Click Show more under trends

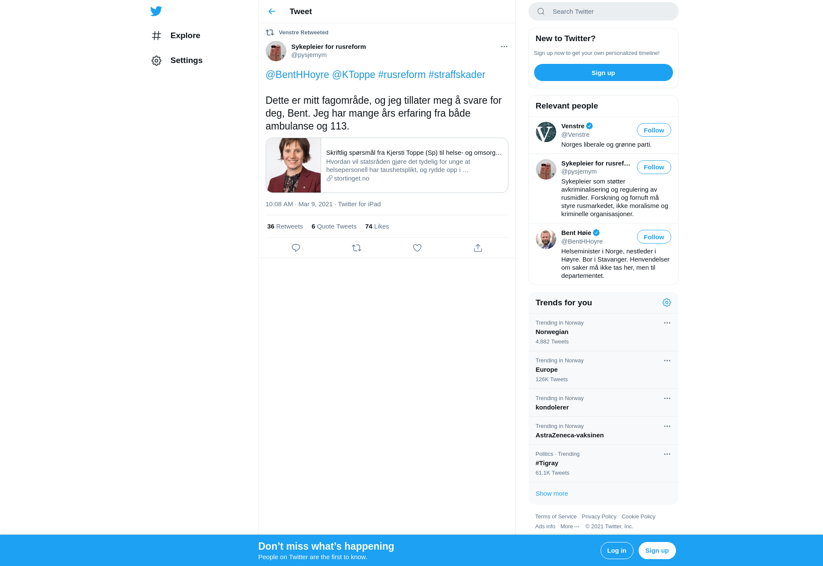[552, 494]
